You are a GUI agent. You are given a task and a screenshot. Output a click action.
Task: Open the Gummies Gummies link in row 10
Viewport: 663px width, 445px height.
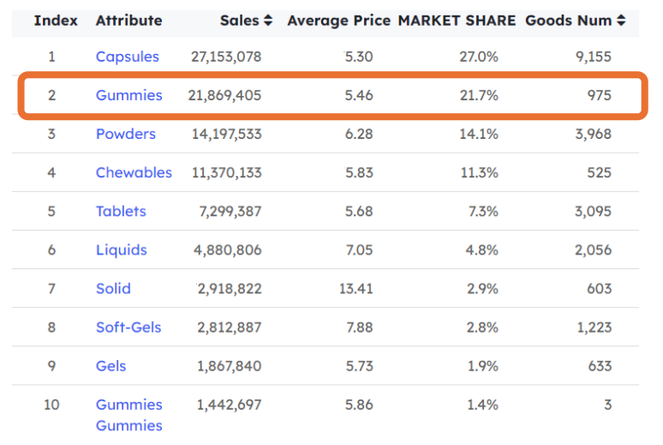128,414
